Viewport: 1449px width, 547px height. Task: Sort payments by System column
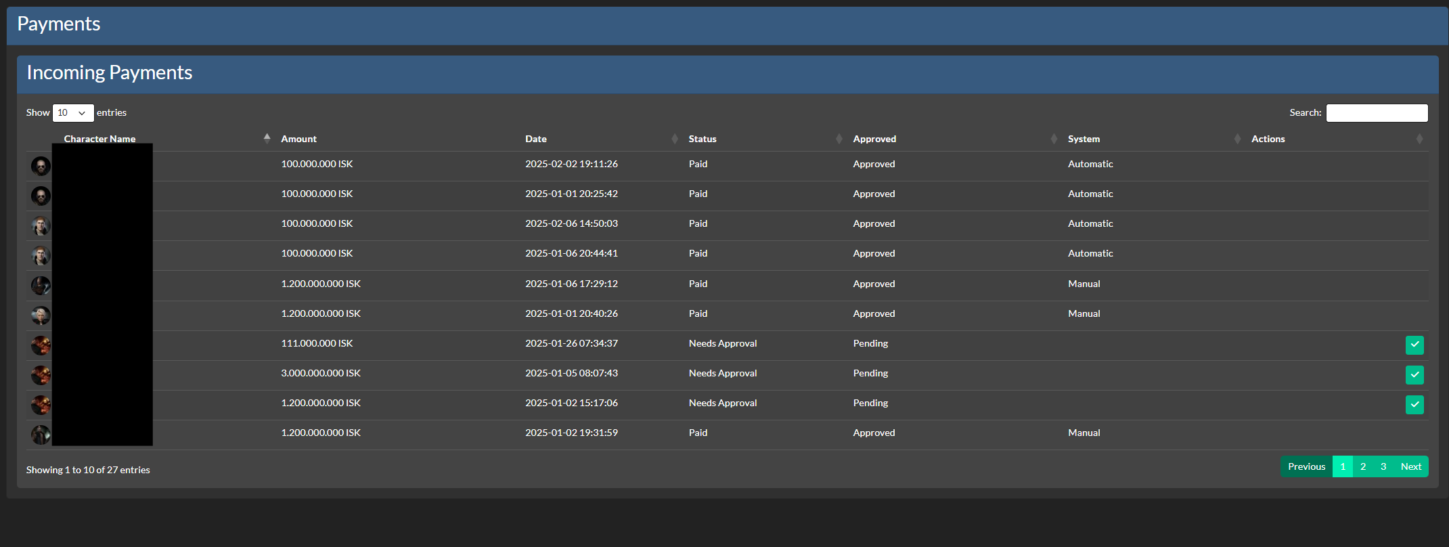1084,139
